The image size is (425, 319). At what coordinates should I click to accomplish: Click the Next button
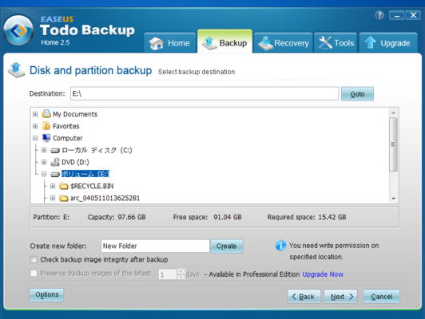pos(340,297)
